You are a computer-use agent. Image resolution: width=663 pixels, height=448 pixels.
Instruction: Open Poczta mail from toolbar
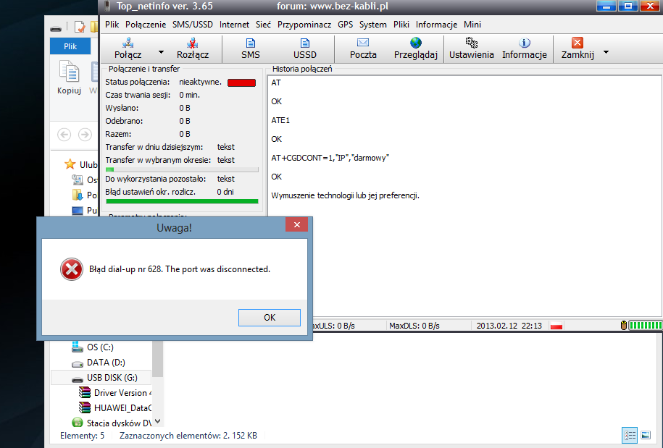click(x=363, y=43)
